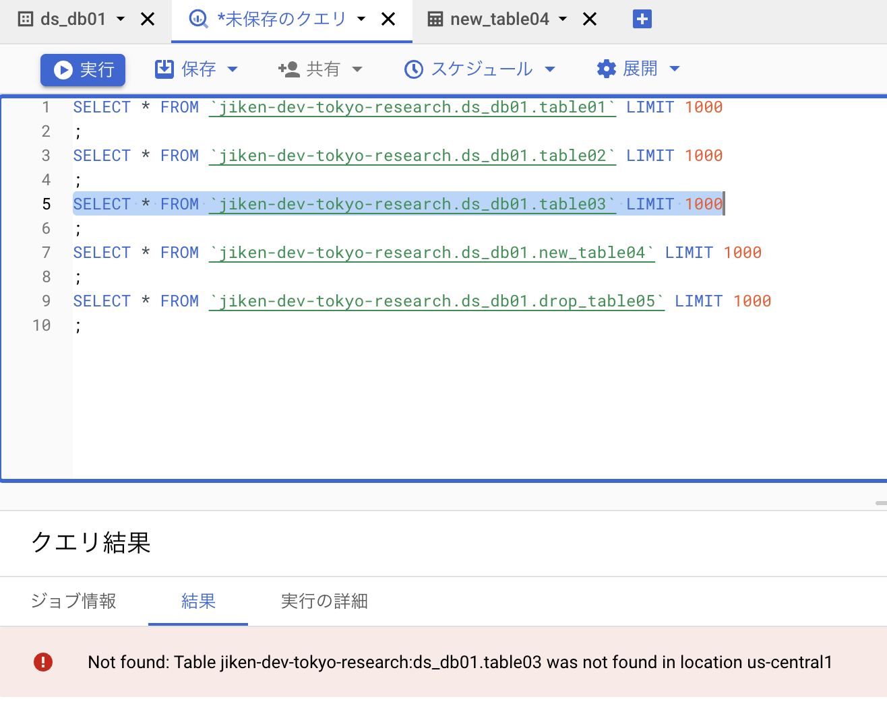
Task: Add a new tab with the plus icon
Action: coord(642,19)
